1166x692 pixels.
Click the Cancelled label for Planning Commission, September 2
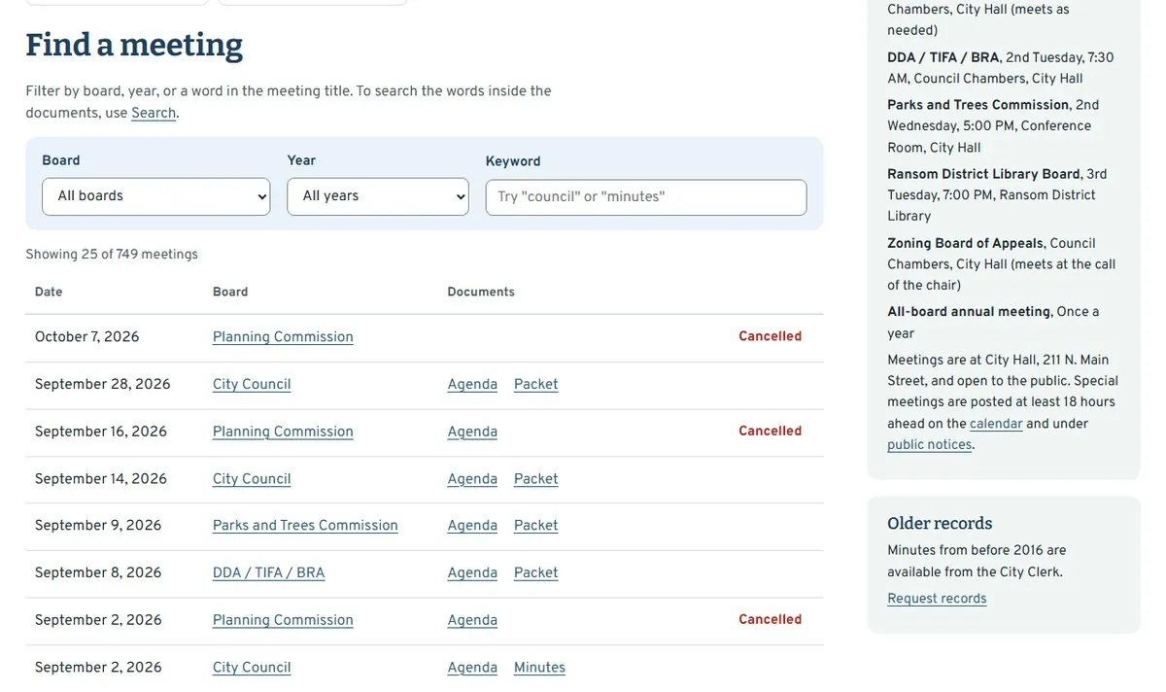(x=770, y=619)
